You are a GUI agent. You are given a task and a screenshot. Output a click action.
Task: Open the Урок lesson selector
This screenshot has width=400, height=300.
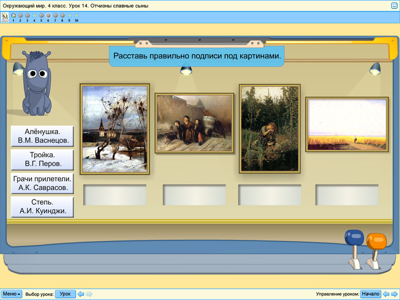click(x=65, y=294)
